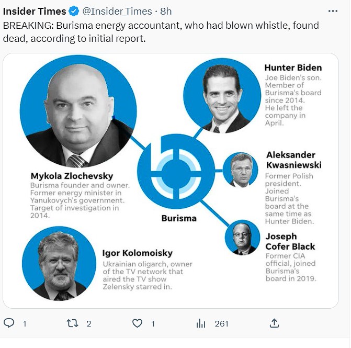Click Joseph Cofer Black's small portrait
Screen dimensions: 351x348
(x=242, y=238)
